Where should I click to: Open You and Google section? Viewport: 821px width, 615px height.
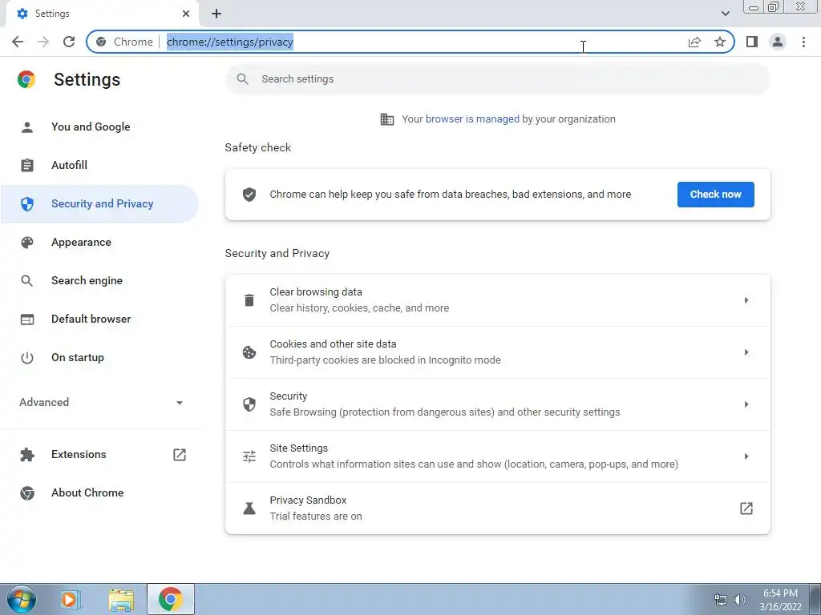(100, 127)
